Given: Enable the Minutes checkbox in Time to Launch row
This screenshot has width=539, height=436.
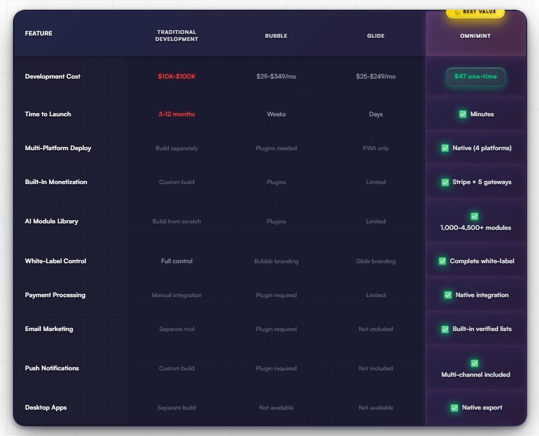Looking at the screenshot, I should tap(462, 114).
